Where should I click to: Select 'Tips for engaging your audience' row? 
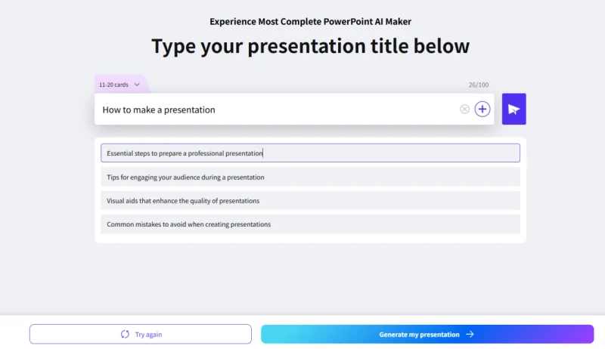pos(310,178)
